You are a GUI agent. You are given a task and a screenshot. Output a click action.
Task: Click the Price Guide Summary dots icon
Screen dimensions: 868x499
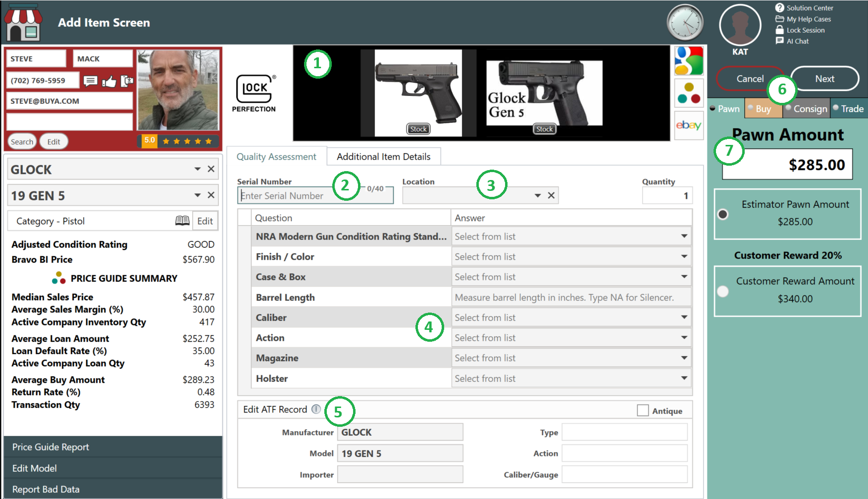[x=59, y=278]
